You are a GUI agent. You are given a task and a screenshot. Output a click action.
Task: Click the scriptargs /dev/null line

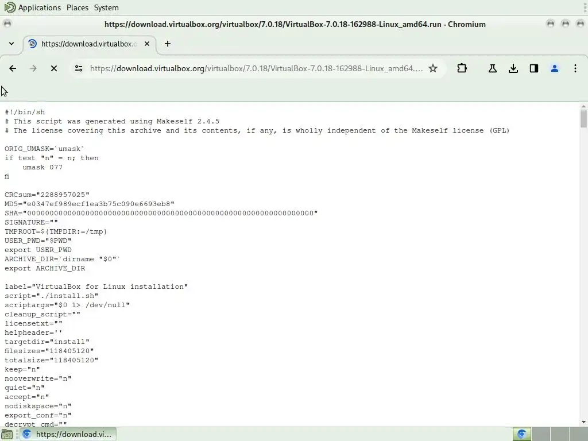(x=67, y=305)
